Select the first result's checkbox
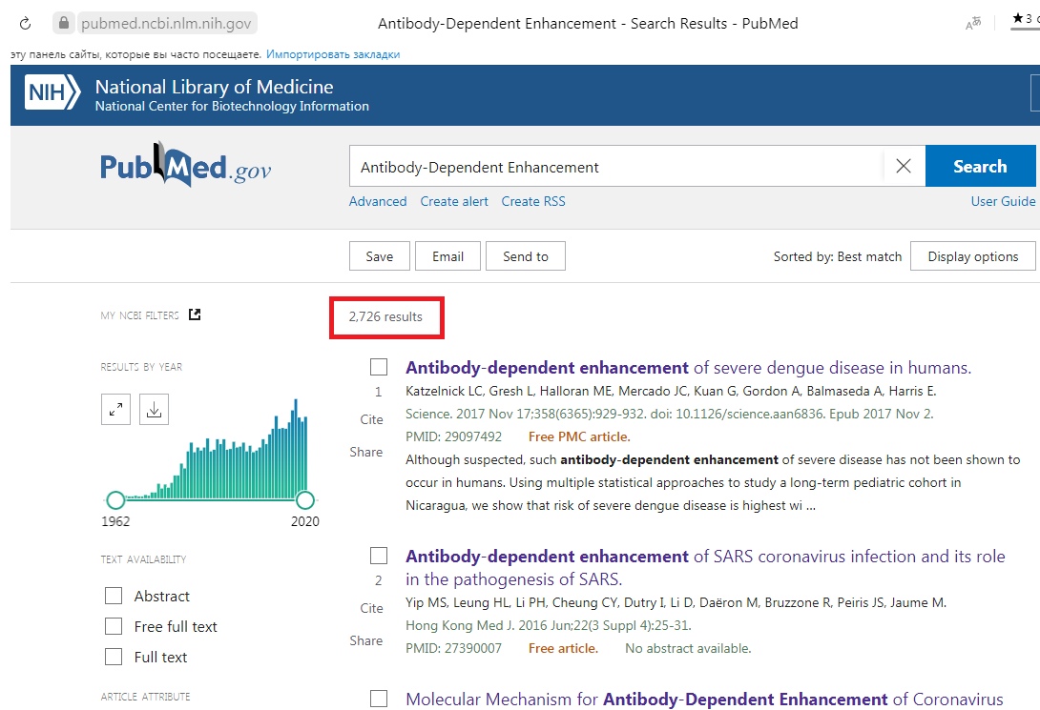1040x710 pixels. [x=379, y=368]
